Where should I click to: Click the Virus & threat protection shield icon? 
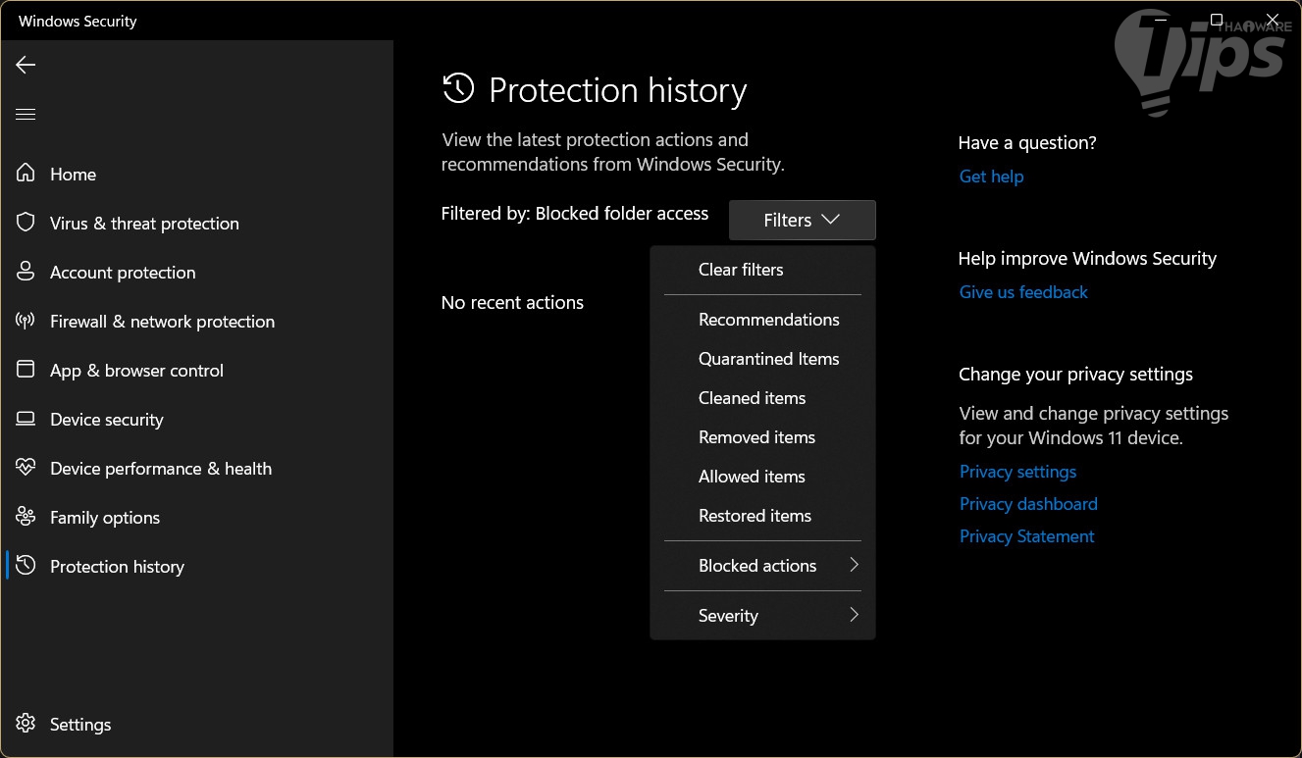point(26,223)
